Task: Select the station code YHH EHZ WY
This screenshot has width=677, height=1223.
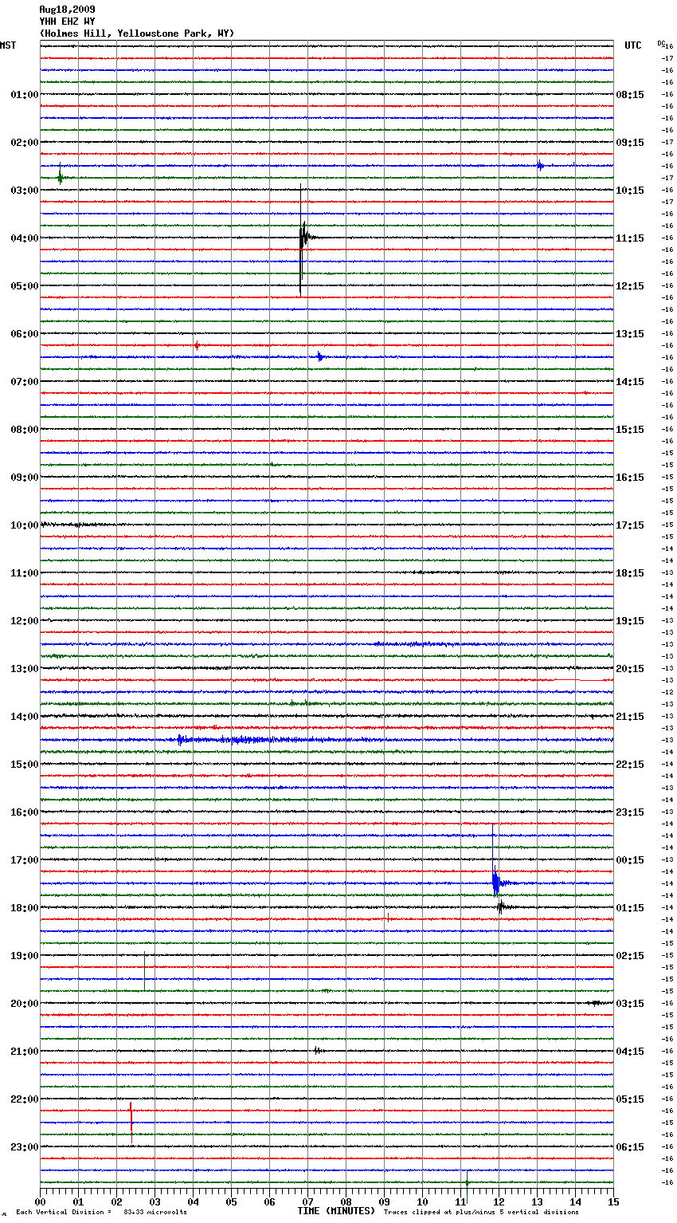Action: (67, 22)
